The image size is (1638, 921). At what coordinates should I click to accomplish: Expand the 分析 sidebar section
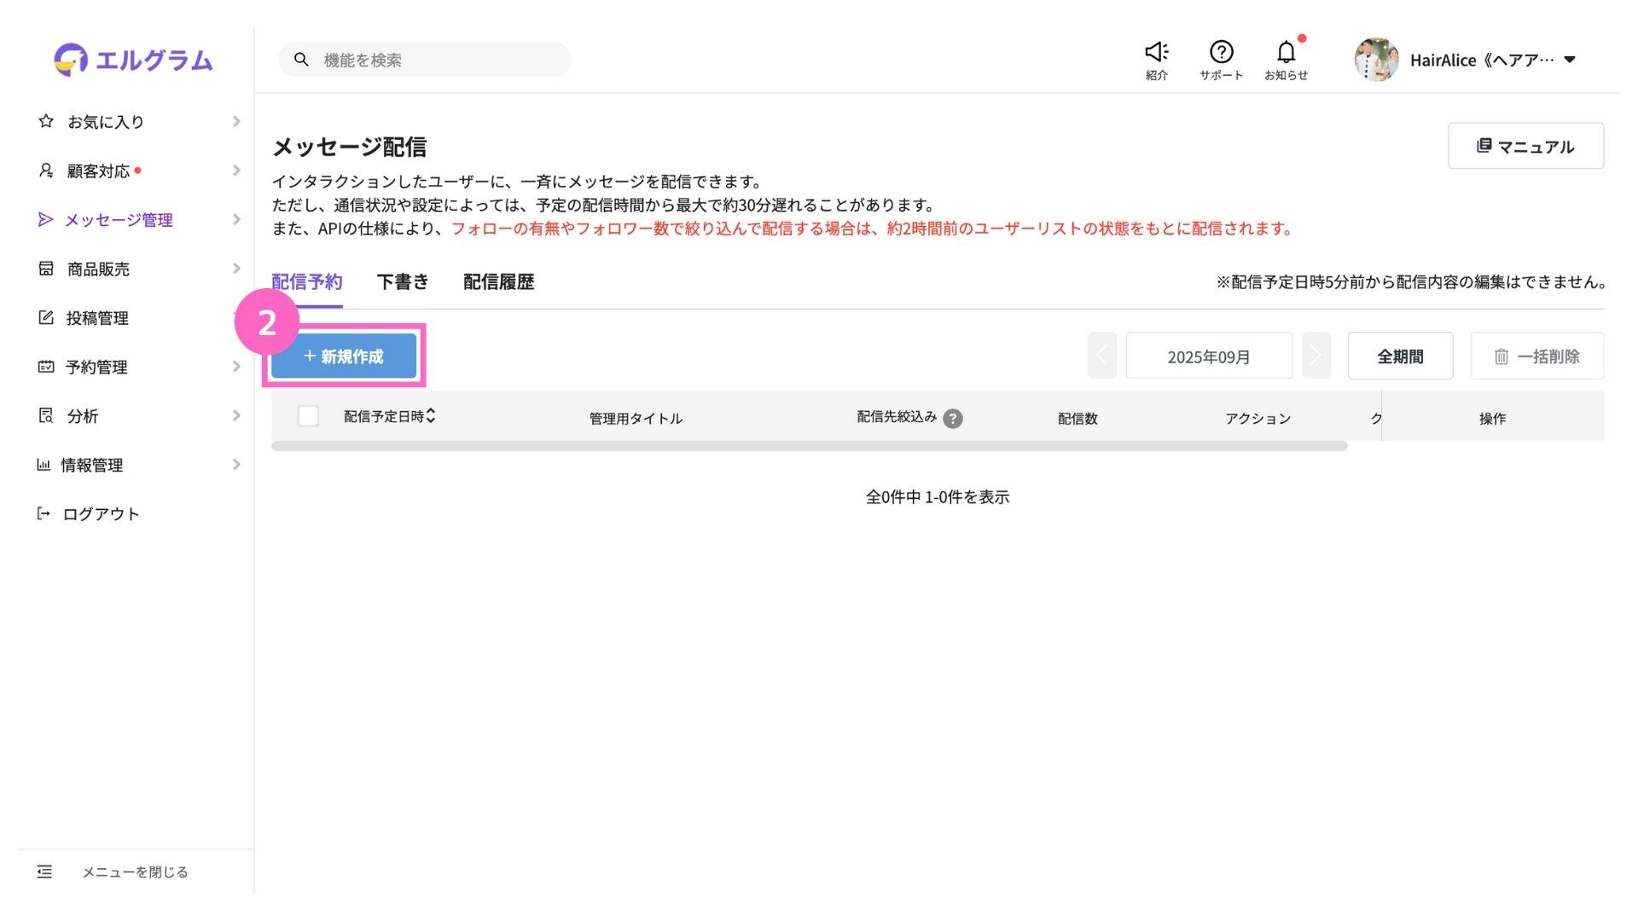click(83, 416)
